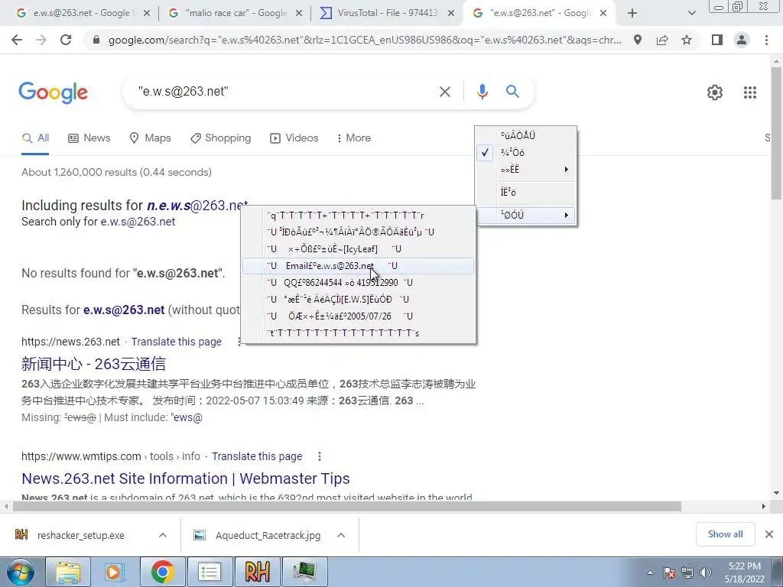The width and height of the screenshot is (783, 587).
Task: Search only for e.w.s@263.net link
Action: 138,222
